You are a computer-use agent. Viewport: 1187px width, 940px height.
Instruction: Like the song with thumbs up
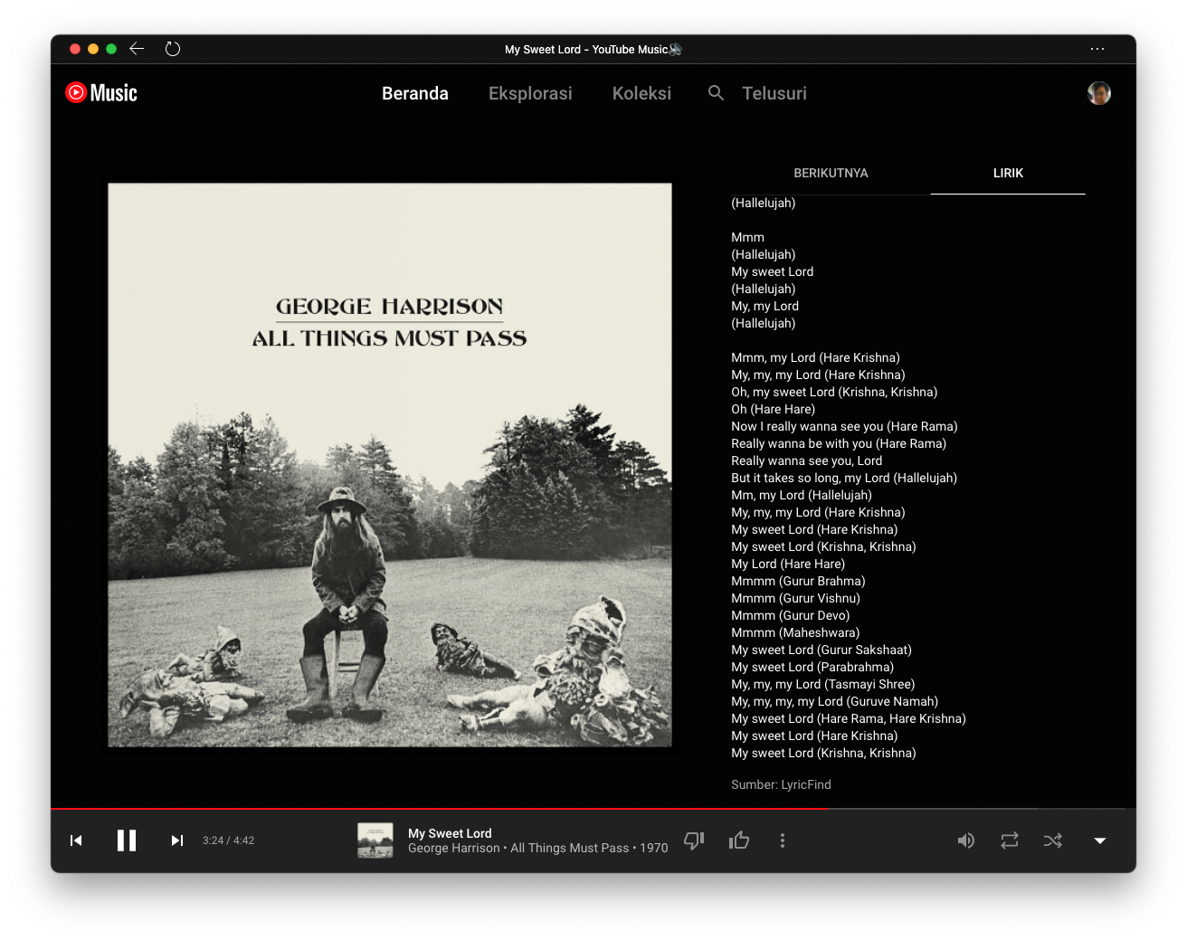click(x=739, y=840)
